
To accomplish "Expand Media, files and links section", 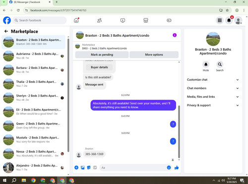I will [213, 97].
